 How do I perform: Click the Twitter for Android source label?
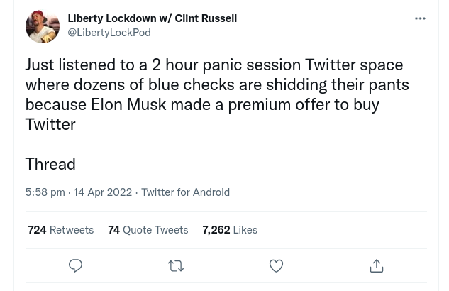point(185,192)
